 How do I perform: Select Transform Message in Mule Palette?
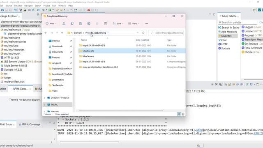click(x=252, y=39)
